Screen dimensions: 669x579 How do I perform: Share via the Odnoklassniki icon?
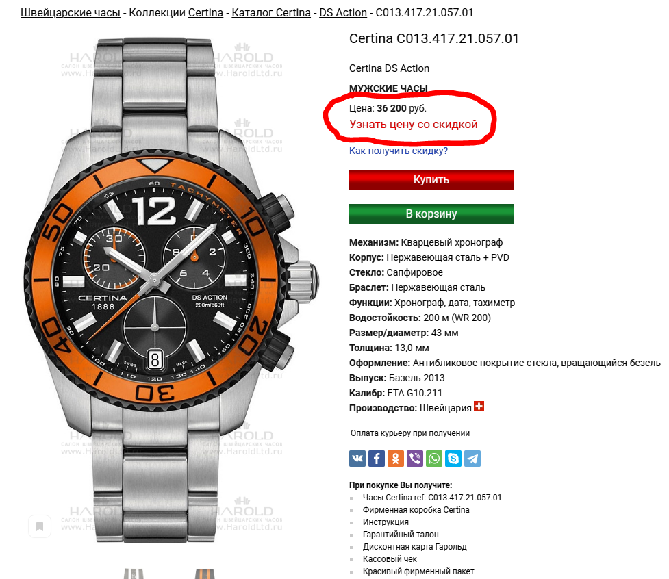coord(396,459)
